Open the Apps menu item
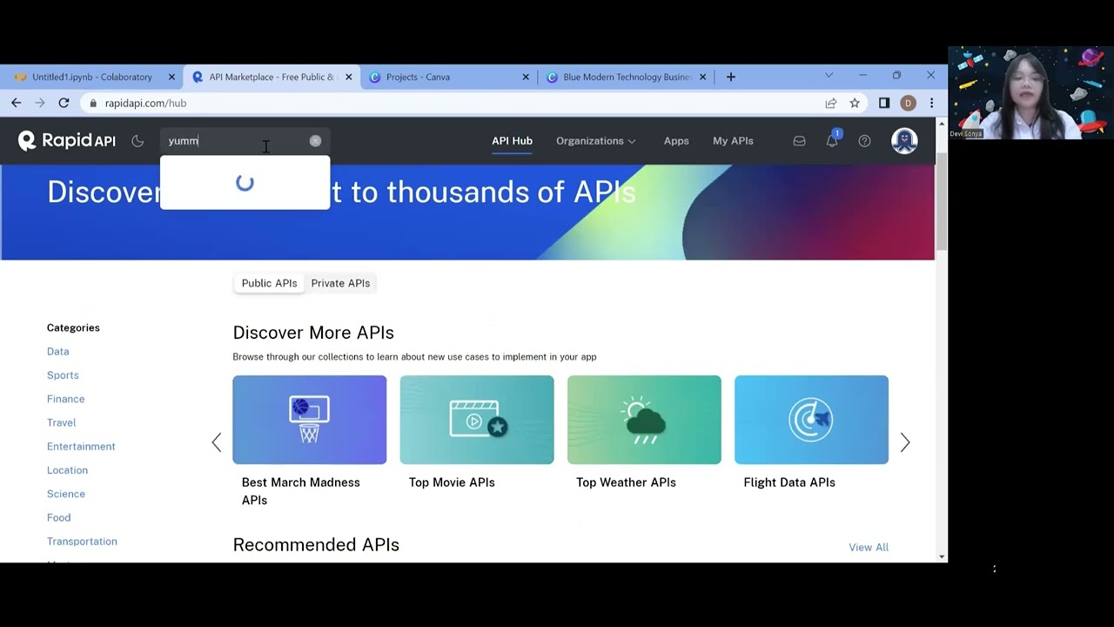Image resolution: width=1114 pixels, height=627 pixels. (676, 141)
